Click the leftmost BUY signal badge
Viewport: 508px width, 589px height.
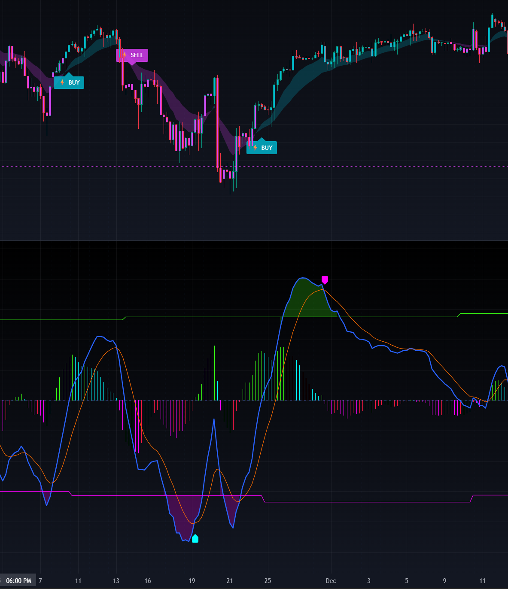(x=69, y=82)
